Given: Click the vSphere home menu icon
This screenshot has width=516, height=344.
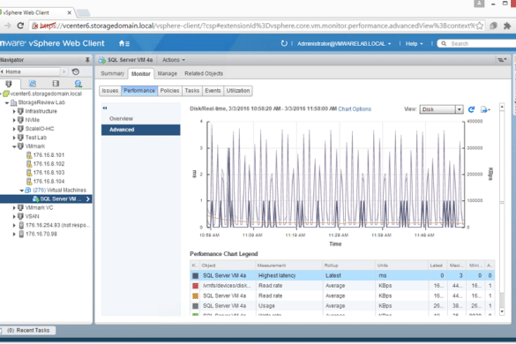Looking at the screenshot, I should [124, 43].
